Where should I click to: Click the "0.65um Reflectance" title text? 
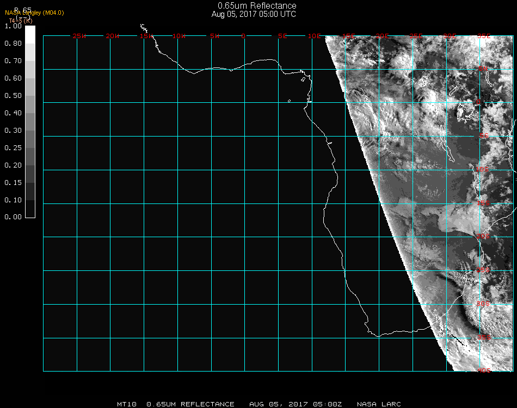tap(257, 5)
